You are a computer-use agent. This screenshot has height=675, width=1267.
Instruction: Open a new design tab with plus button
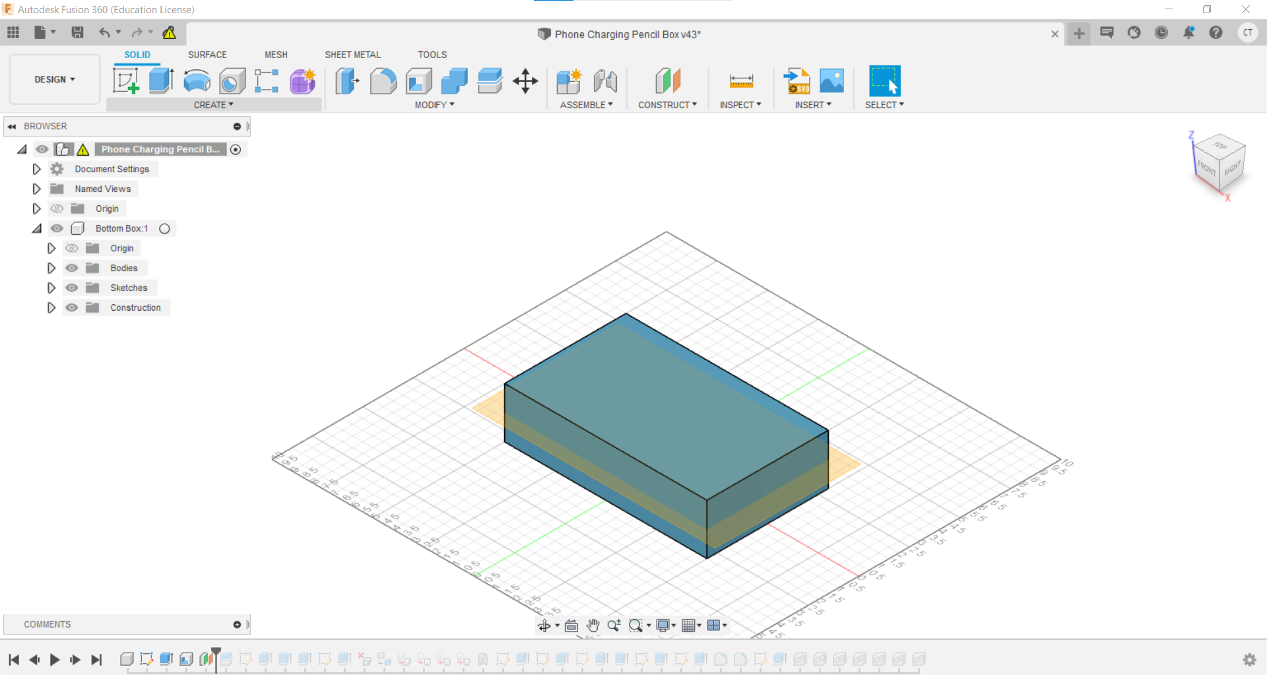(1079, 33)
